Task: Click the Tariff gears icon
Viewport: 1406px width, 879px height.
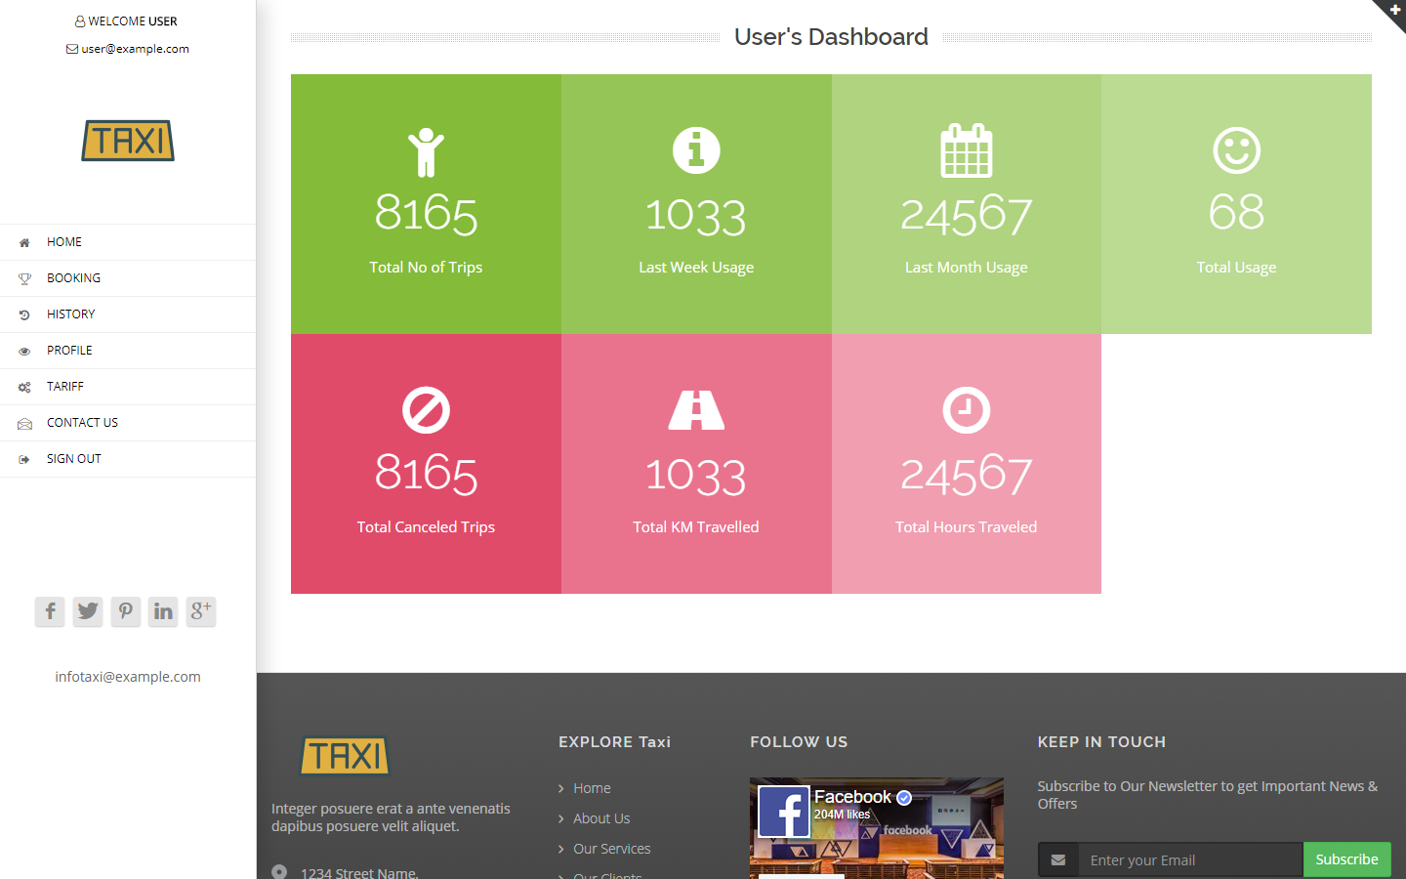Action: [23, 386]
